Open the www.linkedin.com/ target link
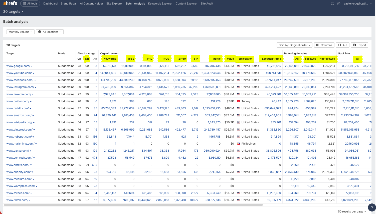Image resolution: width=376 pixels, height=214 pixels. (x=19, y=94)
